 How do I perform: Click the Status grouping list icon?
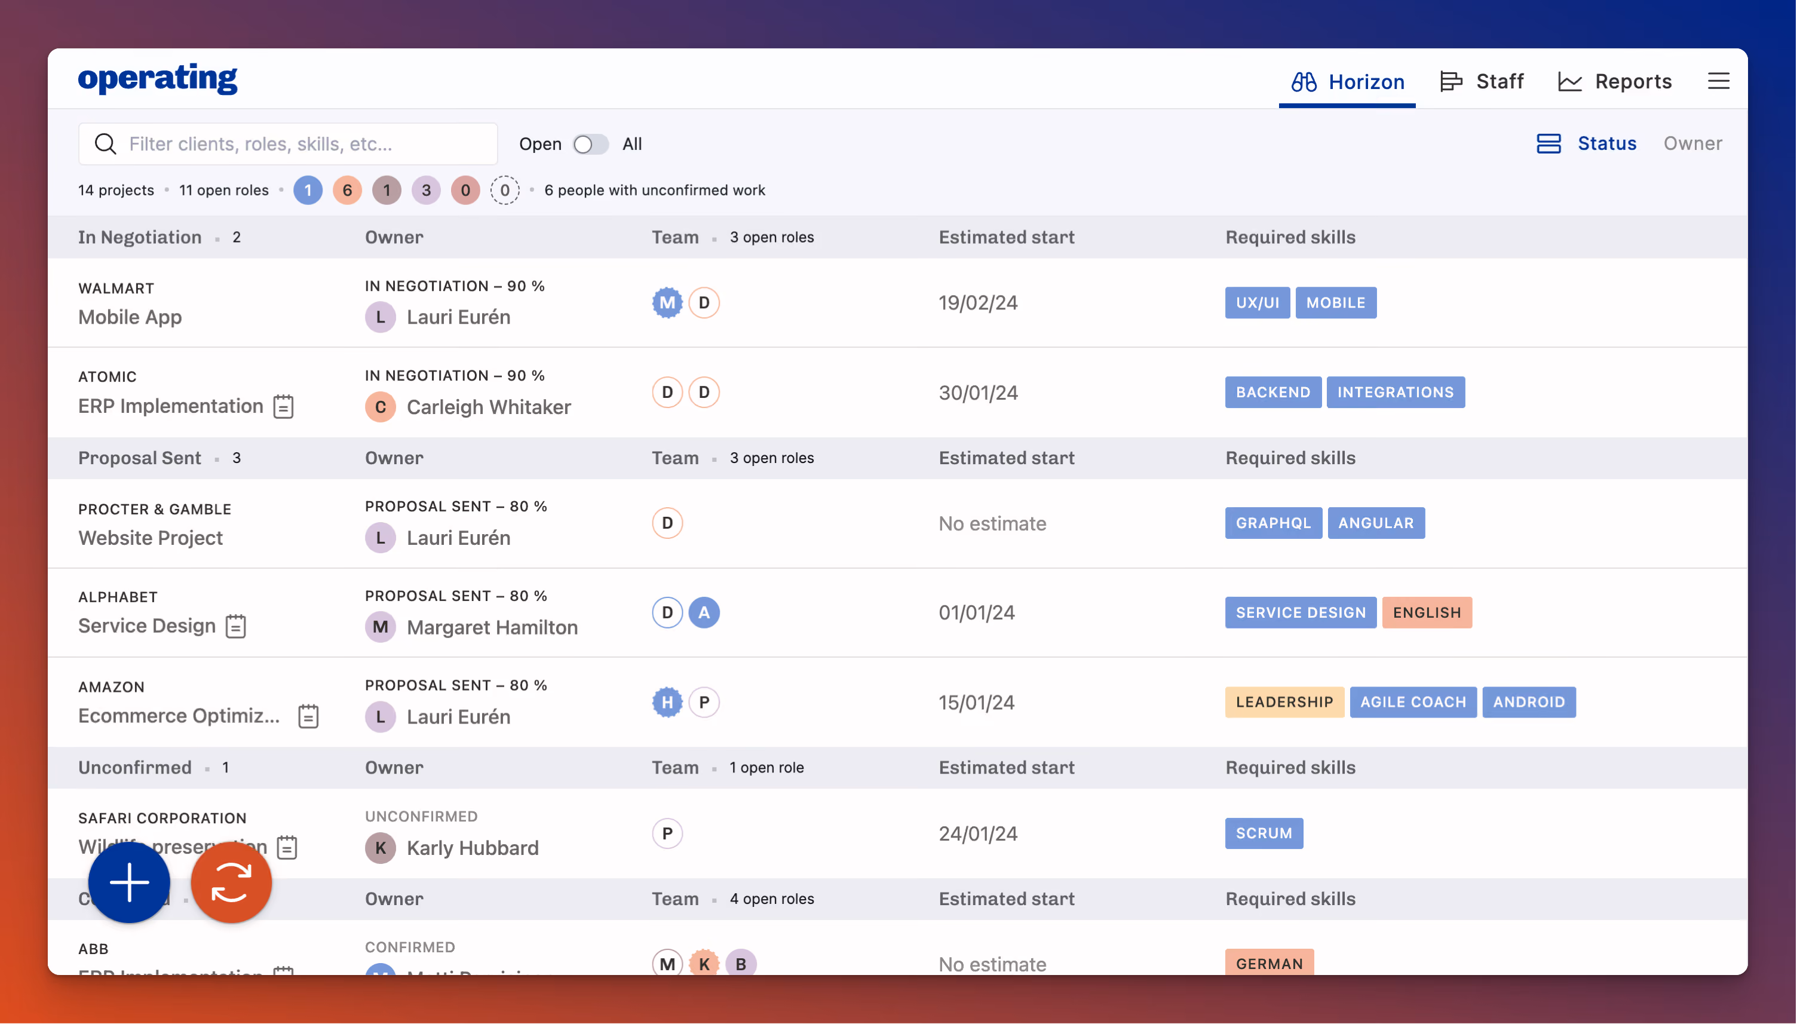1548,143
